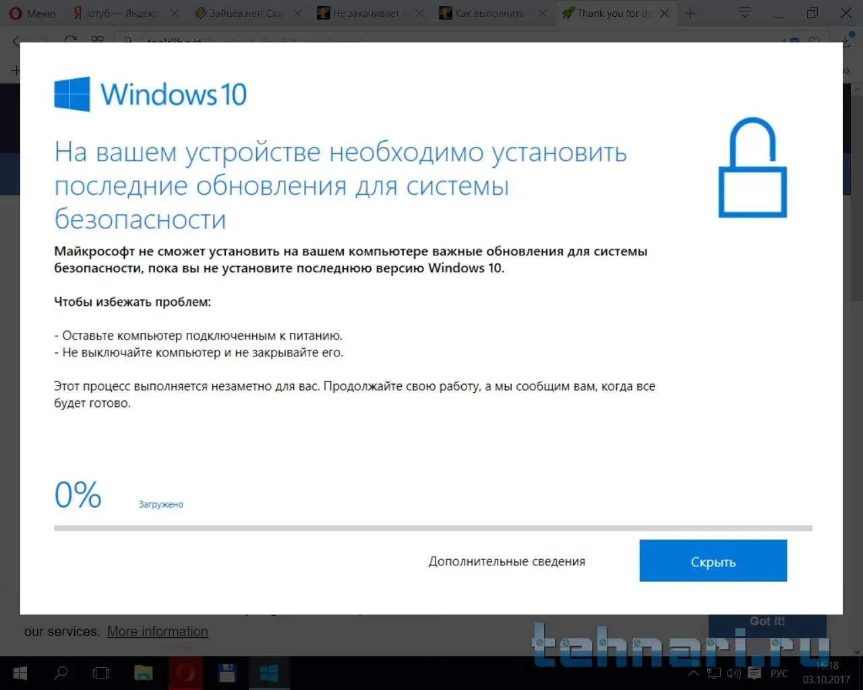The width and height of the screenshot is (863, 690).
Task: Open the Opera Меню menu
Action: click(x=32, y=13)
